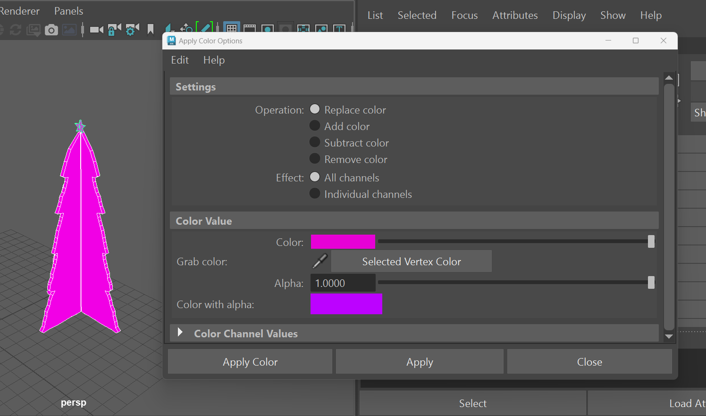Click the Select Camera icon
This screenshot has width=706, height=416.
97,30
